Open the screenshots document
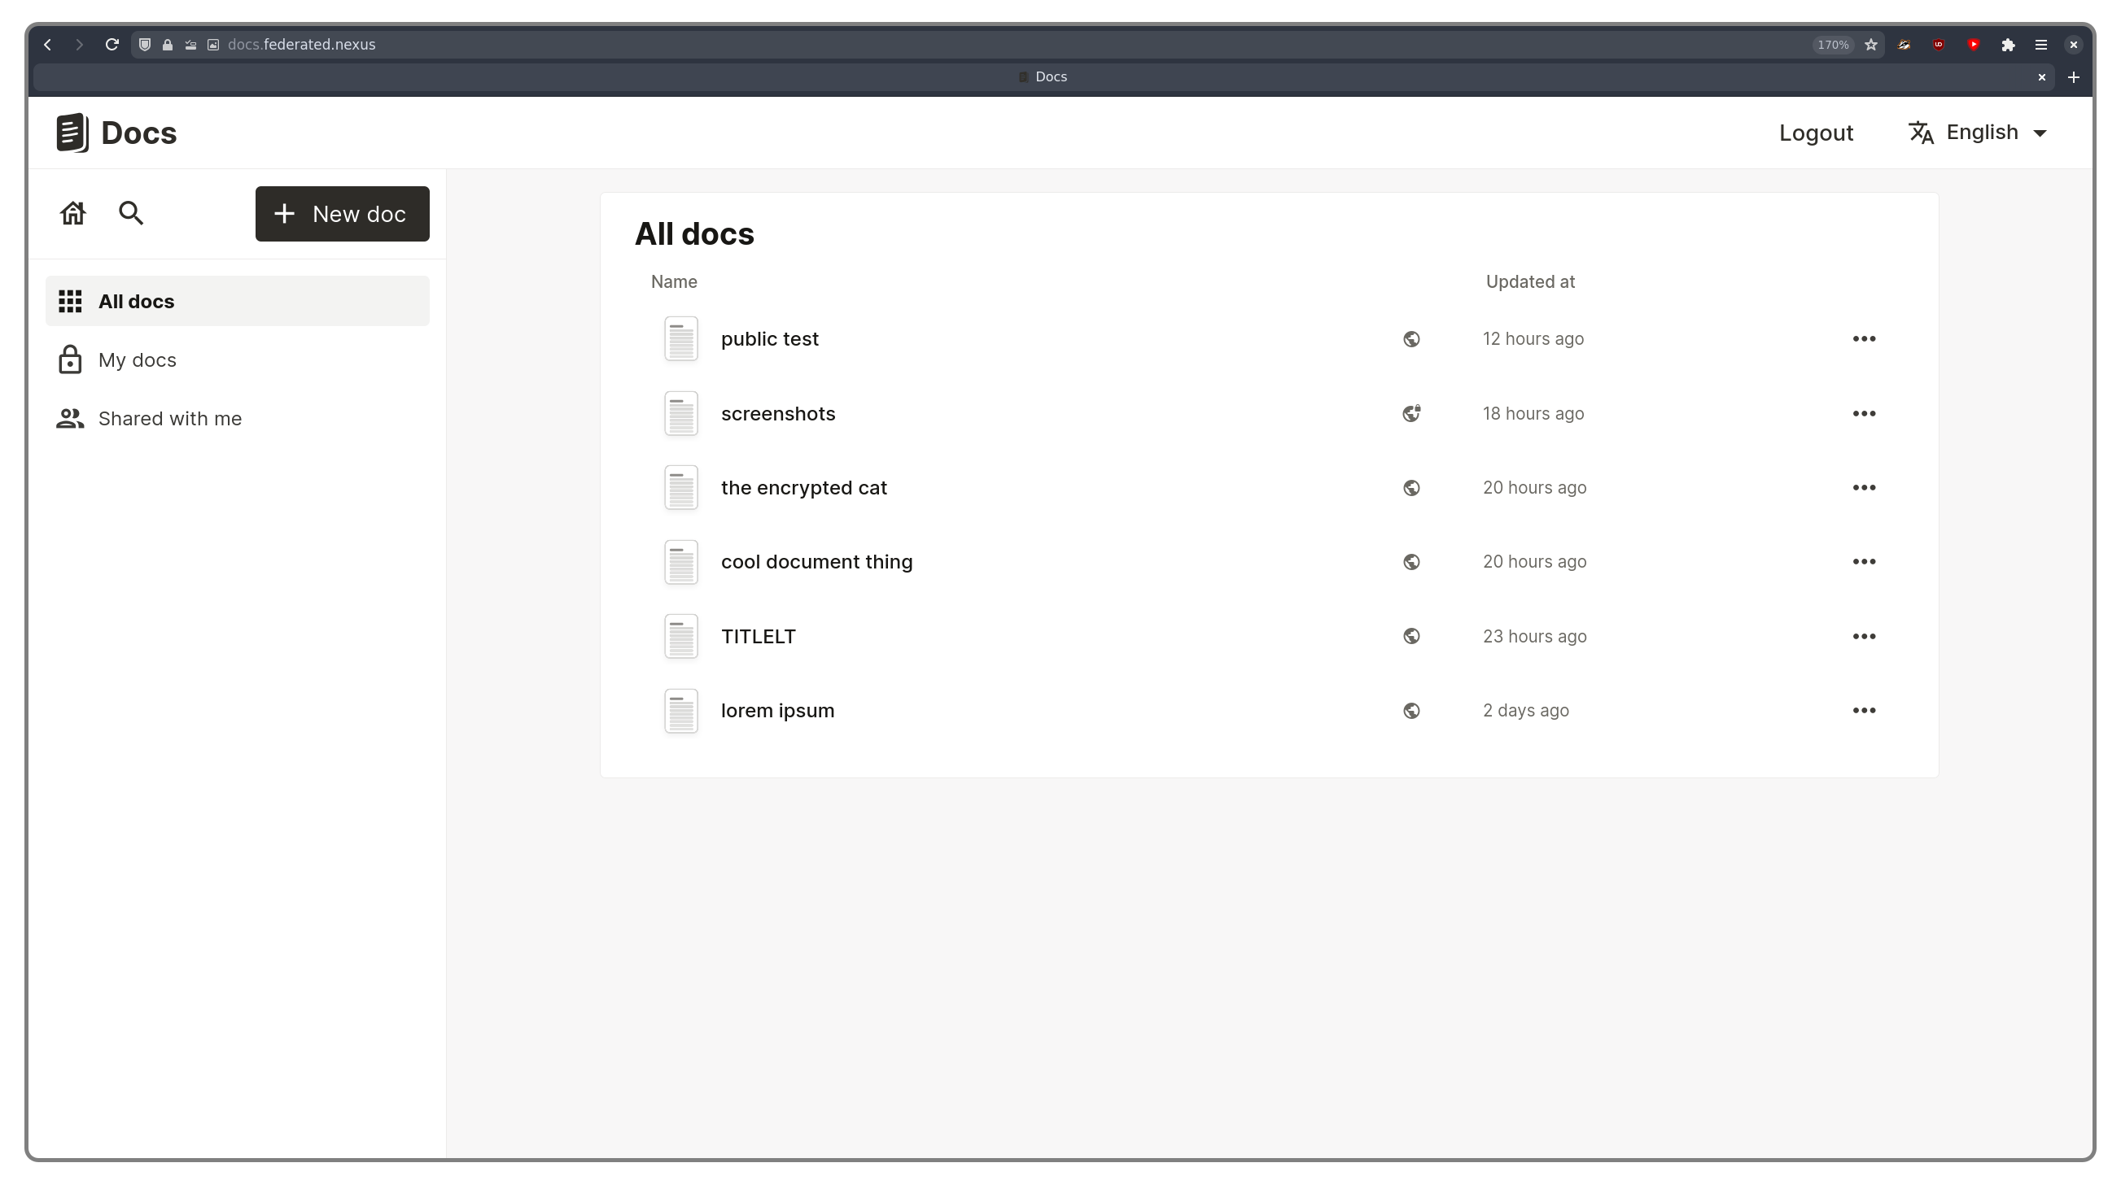 coord(778,413)
